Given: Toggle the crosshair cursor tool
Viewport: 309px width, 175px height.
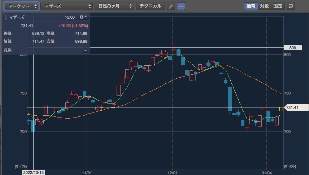Looking at the screenshot, I should (x=181, y=6).
